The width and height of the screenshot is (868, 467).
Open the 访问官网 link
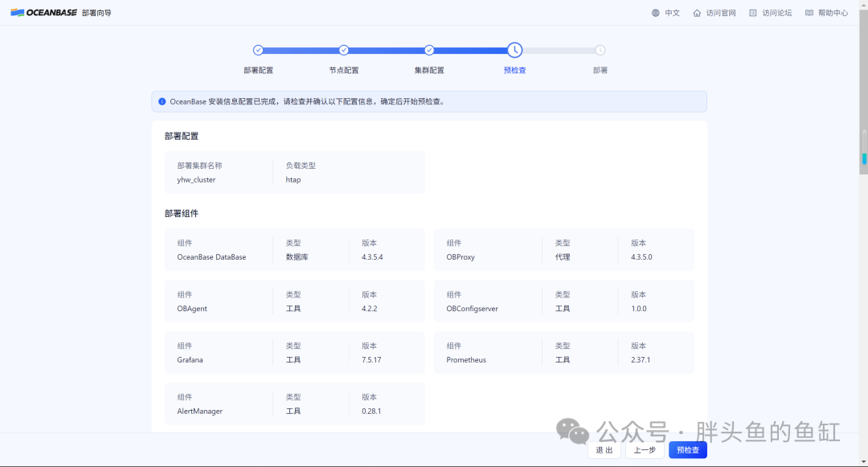tap(721, 13)
